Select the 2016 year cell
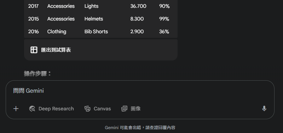 pyautogui.click(x=33, y=31)
